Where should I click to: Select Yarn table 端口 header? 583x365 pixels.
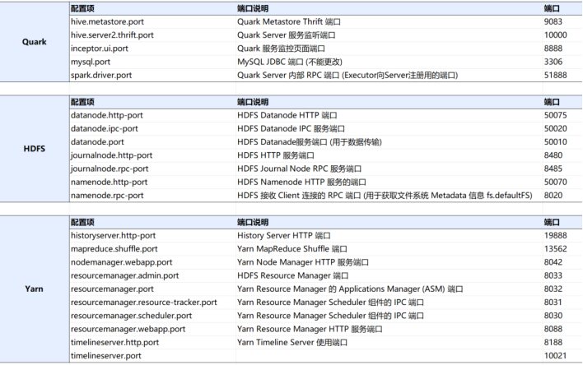click(x=562, y=223)
